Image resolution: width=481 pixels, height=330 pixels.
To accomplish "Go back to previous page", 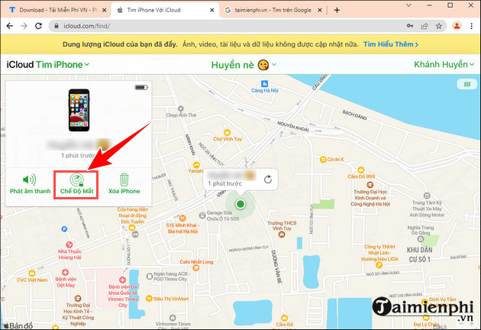I will [x=10, y=26].
